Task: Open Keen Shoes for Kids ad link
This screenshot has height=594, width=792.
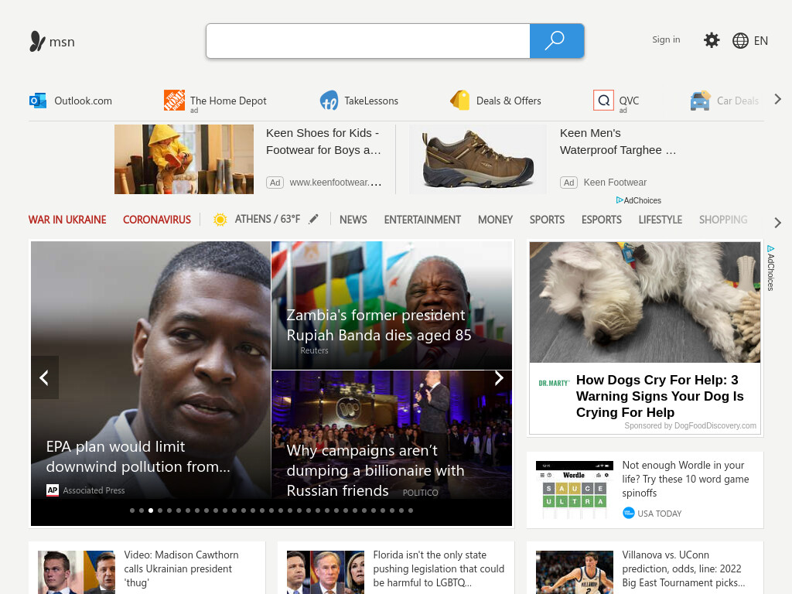Action: (x=323, y=142)
